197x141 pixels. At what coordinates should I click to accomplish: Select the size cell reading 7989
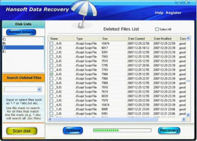[x=105, y=83]
